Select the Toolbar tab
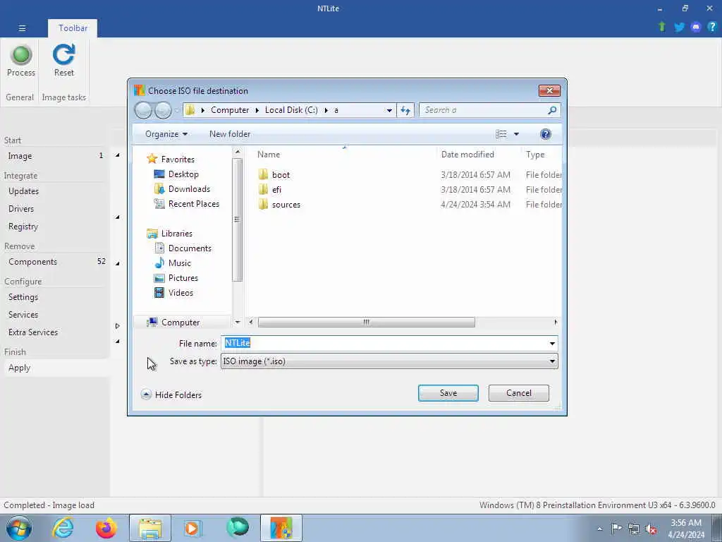The image size is (722, 542). [73, 28]
